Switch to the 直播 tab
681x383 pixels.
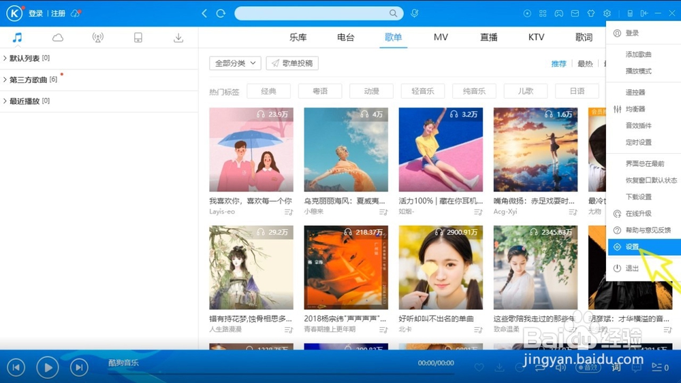488,37
